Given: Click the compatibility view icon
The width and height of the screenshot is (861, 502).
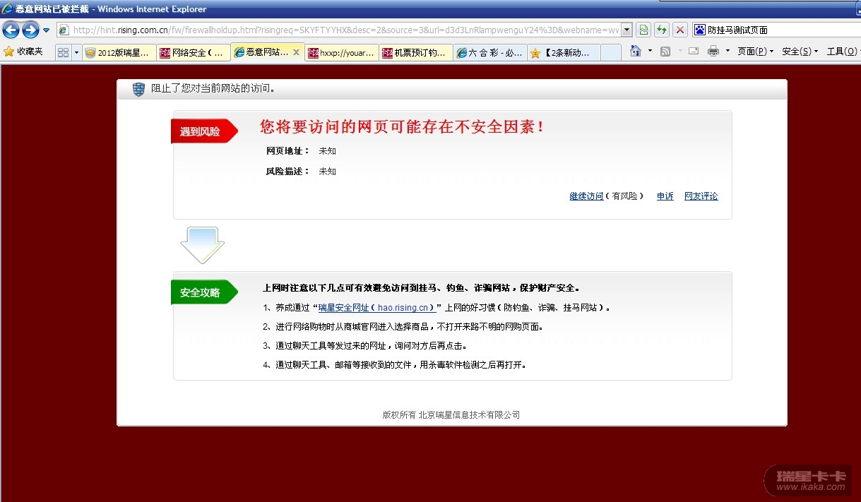Looking at the screenshot, I should (x=643, y=30).
